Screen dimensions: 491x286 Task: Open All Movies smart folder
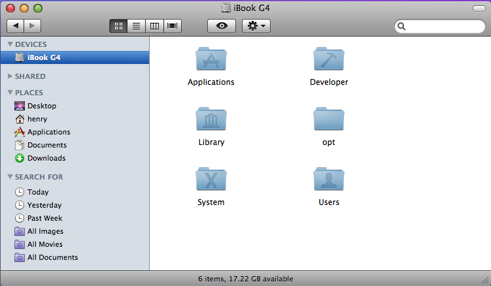click(x=75, y=244)
